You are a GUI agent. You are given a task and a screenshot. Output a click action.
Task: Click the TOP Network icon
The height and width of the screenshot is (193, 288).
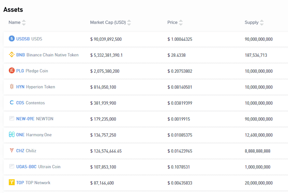click(x=11, y=182)
